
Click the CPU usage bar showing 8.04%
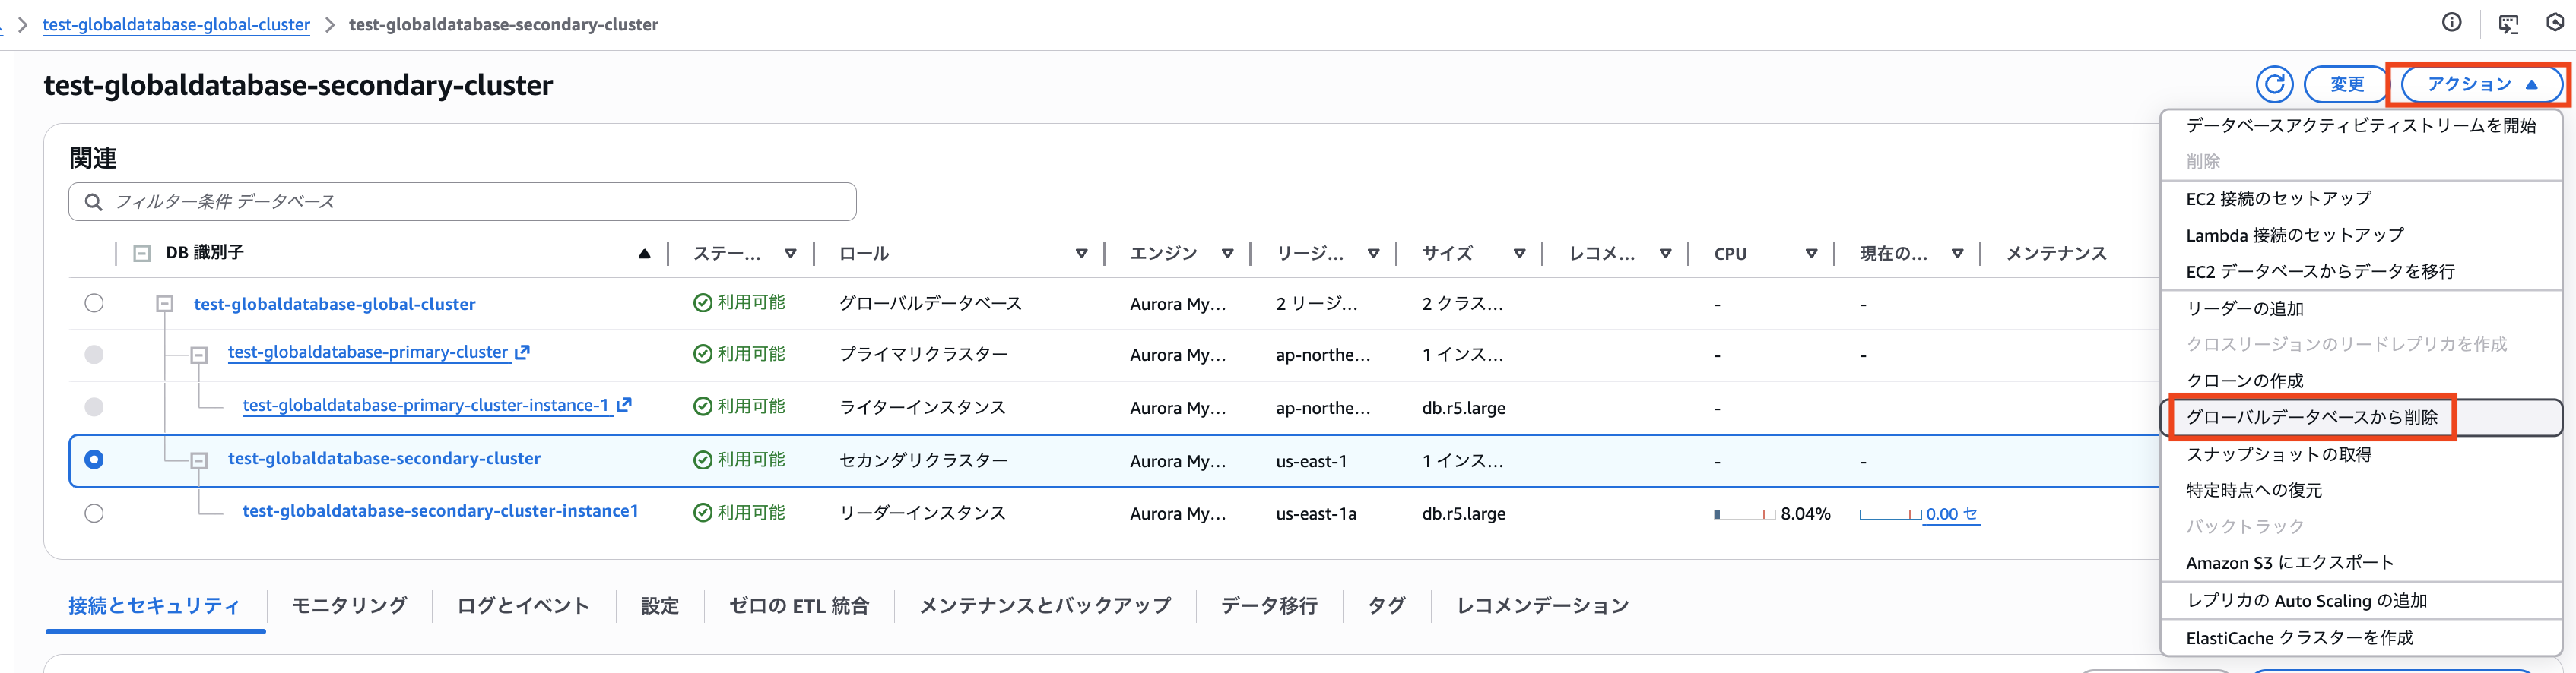1744,514
